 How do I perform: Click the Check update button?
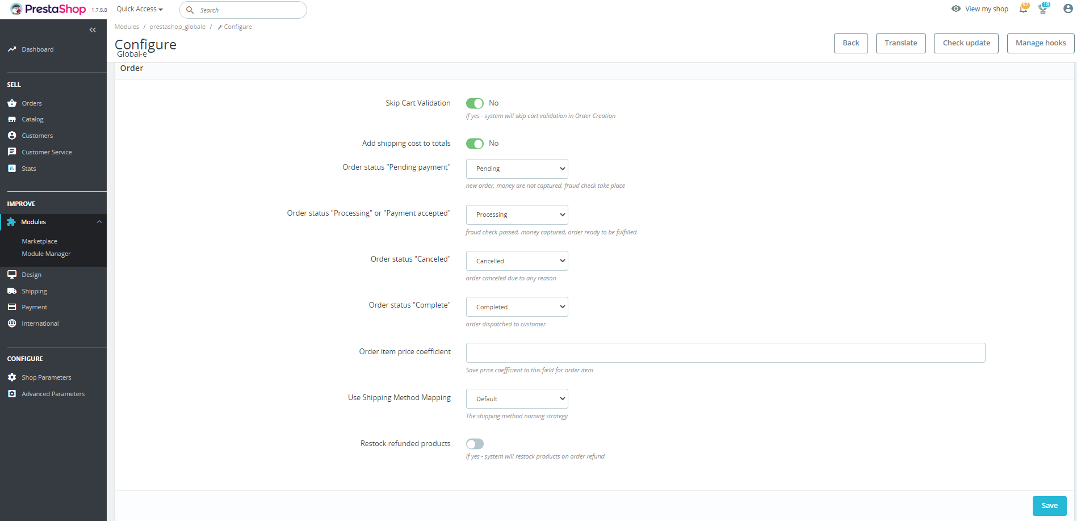(966, 43)
